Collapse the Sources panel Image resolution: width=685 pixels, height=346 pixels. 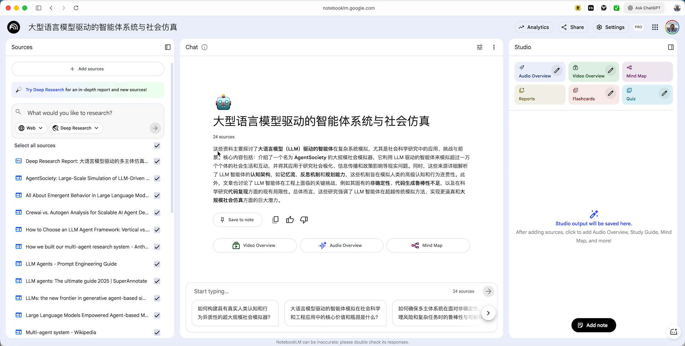[x=168, y=47]
